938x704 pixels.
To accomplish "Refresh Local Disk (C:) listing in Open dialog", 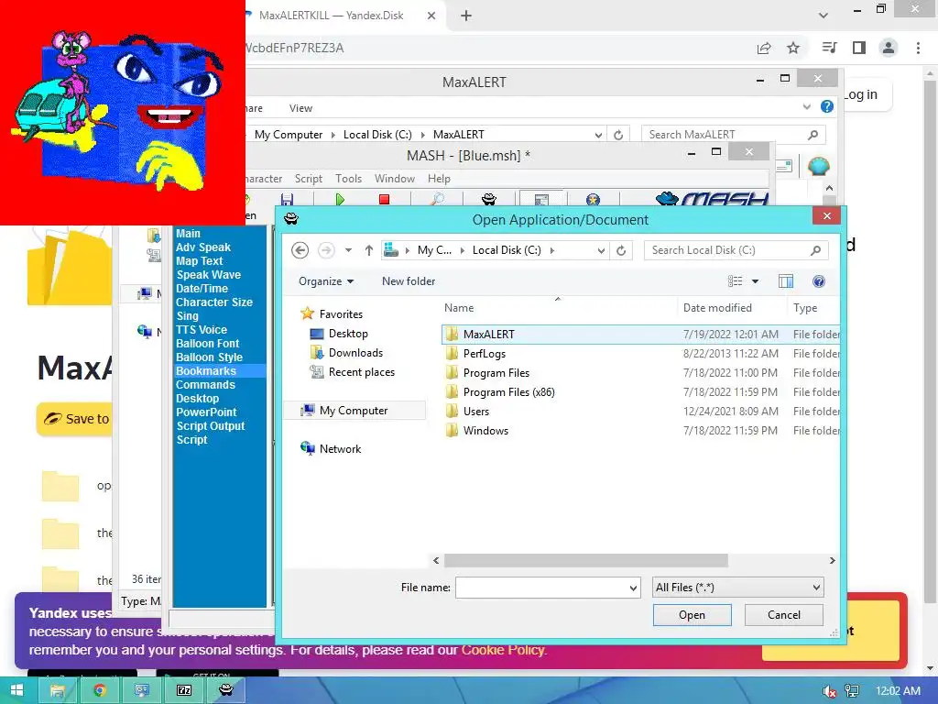I will point(621,250).
